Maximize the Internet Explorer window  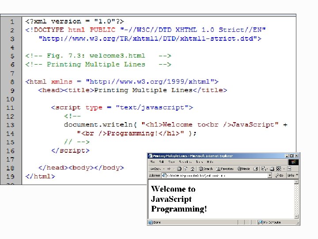pos(291,156)
